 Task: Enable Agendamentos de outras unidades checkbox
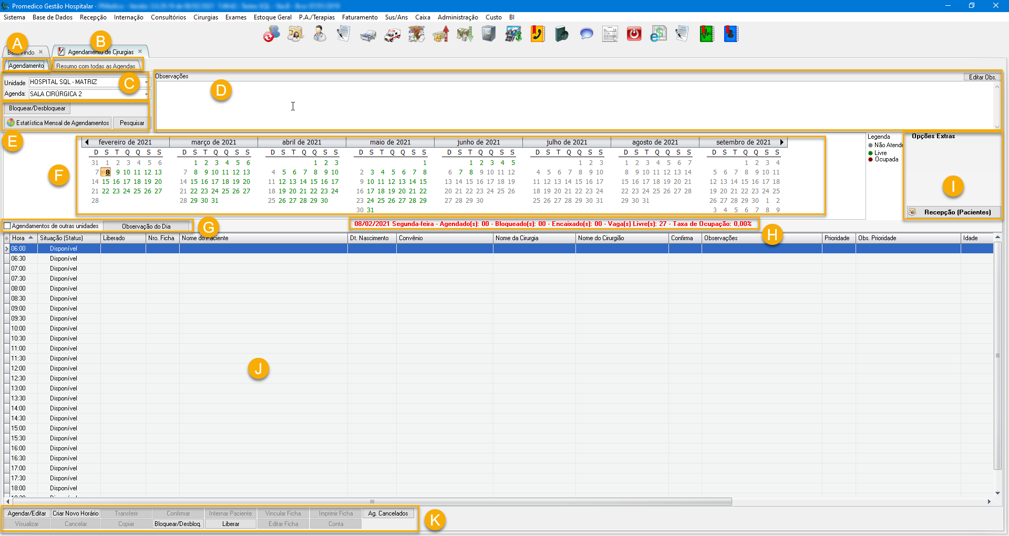coord(7,226)
